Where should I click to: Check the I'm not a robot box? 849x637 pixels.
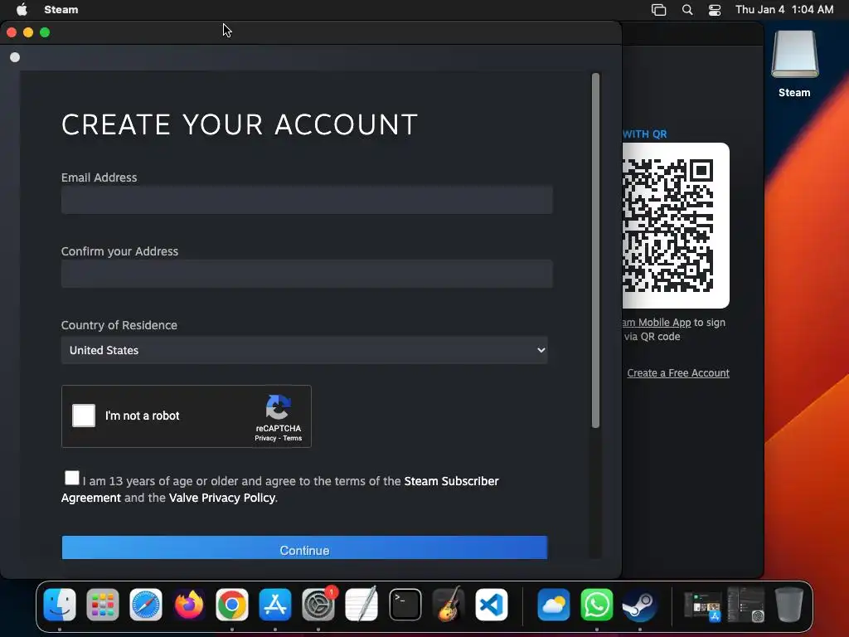point(84,416)
